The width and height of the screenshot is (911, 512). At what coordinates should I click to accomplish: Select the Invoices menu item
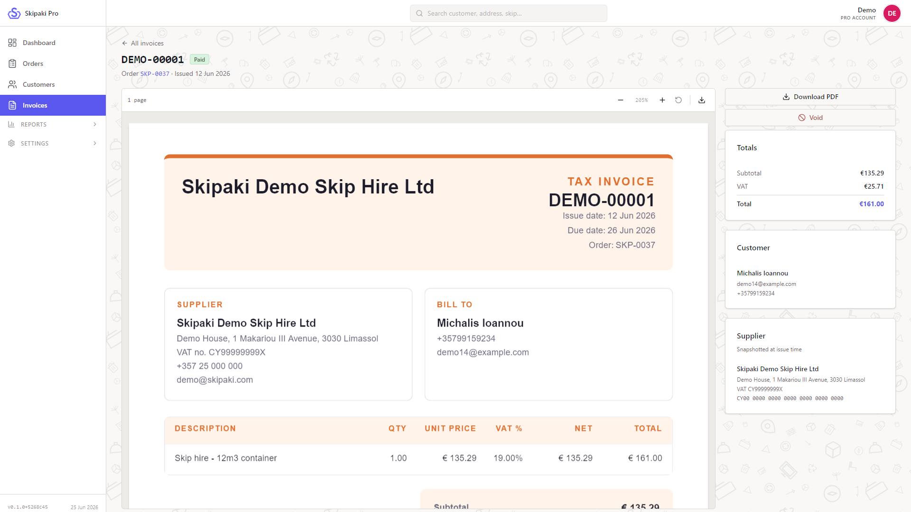point(53,105)
